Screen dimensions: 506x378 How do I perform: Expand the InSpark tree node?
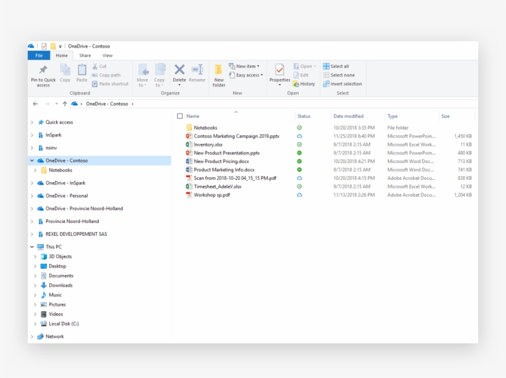click(32, 135)
